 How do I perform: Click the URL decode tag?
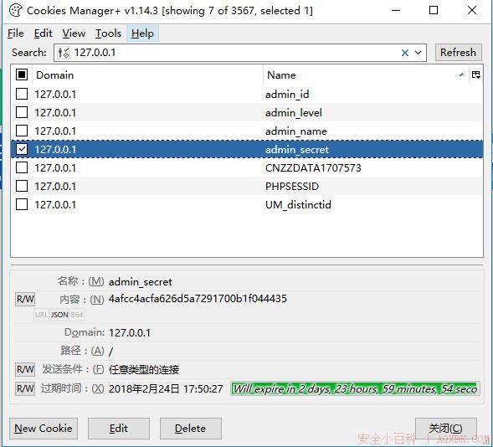coord(42,315)
